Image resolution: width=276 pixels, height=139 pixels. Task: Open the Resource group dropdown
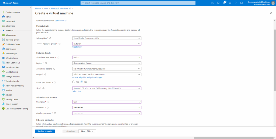click(x=107, y=44)
